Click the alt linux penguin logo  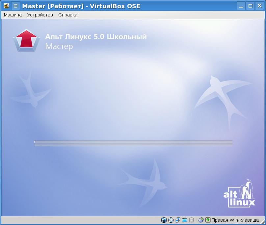(239, 194)
